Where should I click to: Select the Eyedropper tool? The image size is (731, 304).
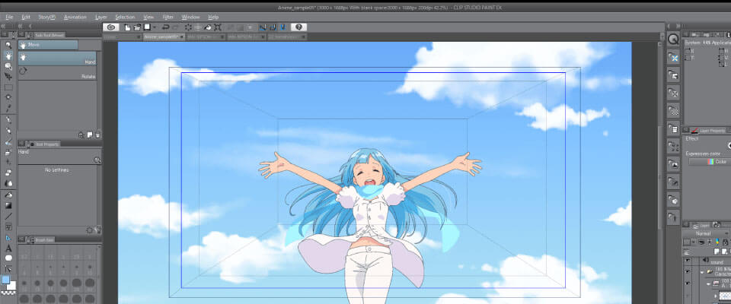click(8, 109)
